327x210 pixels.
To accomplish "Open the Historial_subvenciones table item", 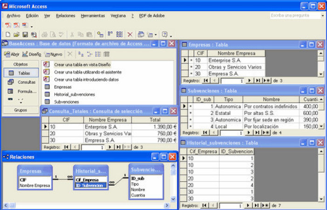I will tap(75, 94).
